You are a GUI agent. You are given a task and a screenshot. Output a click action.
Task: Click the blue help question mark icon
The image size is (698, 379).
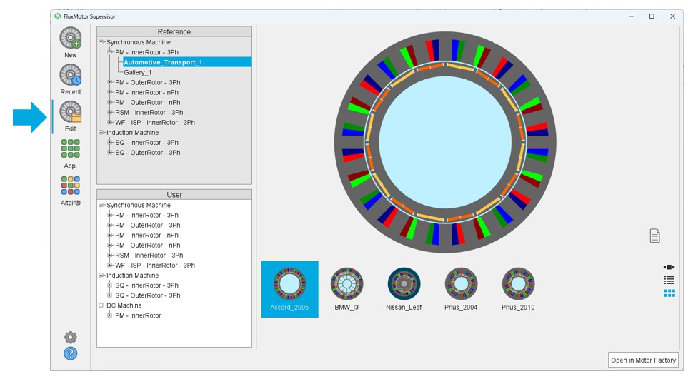tap(71, 353)
